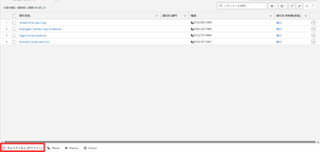320x152 pixels.
Task: Click the pencil edit list icon
Action: pyautogui.click(x=299, y=6)
